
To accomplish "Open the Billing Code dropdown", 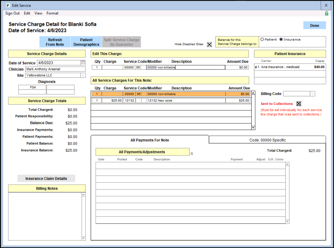I will [x=312, y=94].
